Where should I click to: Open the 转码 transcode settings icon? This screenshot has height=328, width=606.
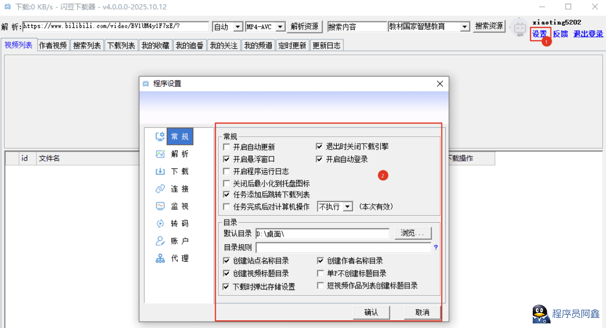[x=160, y=224]
